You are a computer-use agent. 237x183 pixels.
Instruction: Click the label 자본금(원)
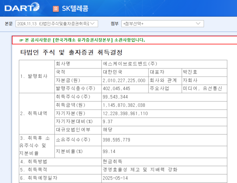pos(68,80)
